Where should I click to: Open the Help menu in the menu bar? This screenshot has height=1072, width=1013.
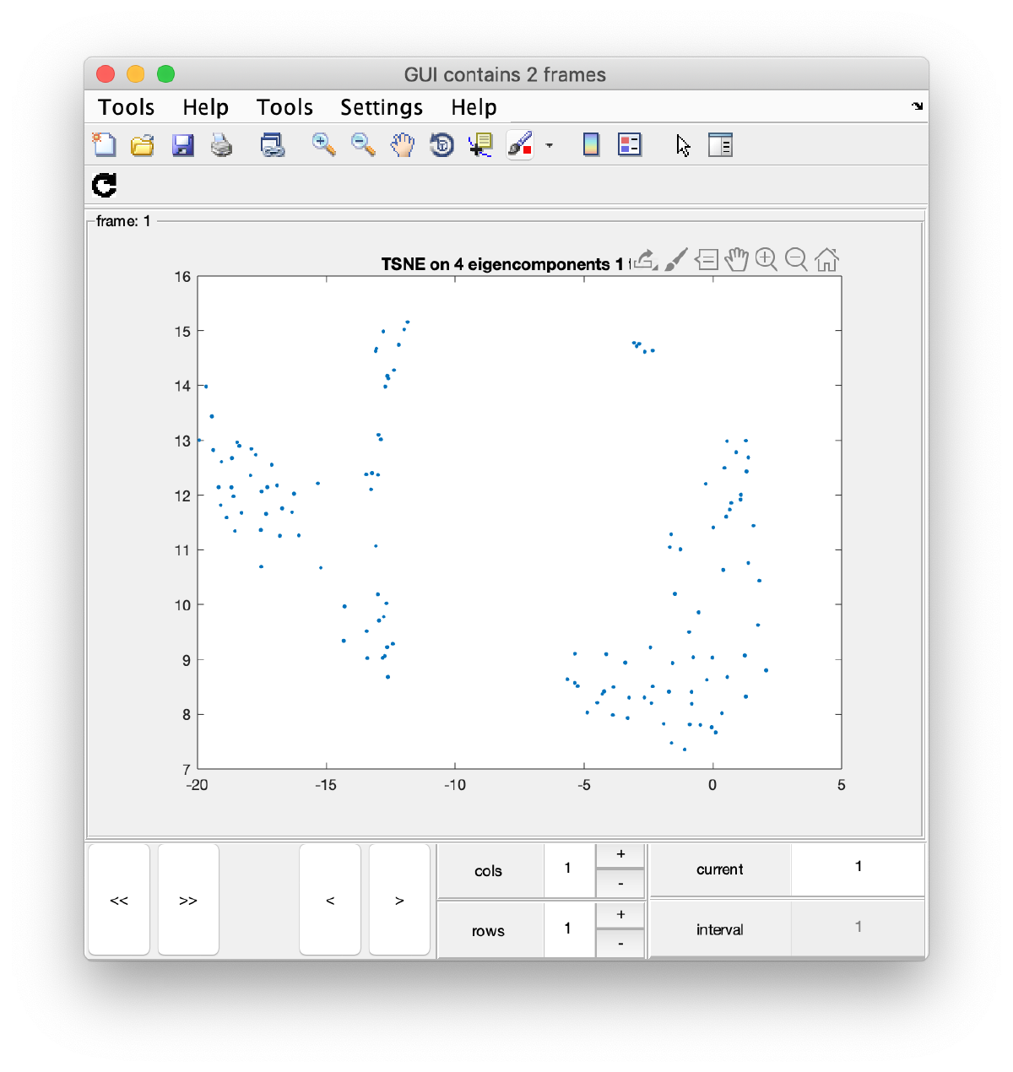point(473,107)
